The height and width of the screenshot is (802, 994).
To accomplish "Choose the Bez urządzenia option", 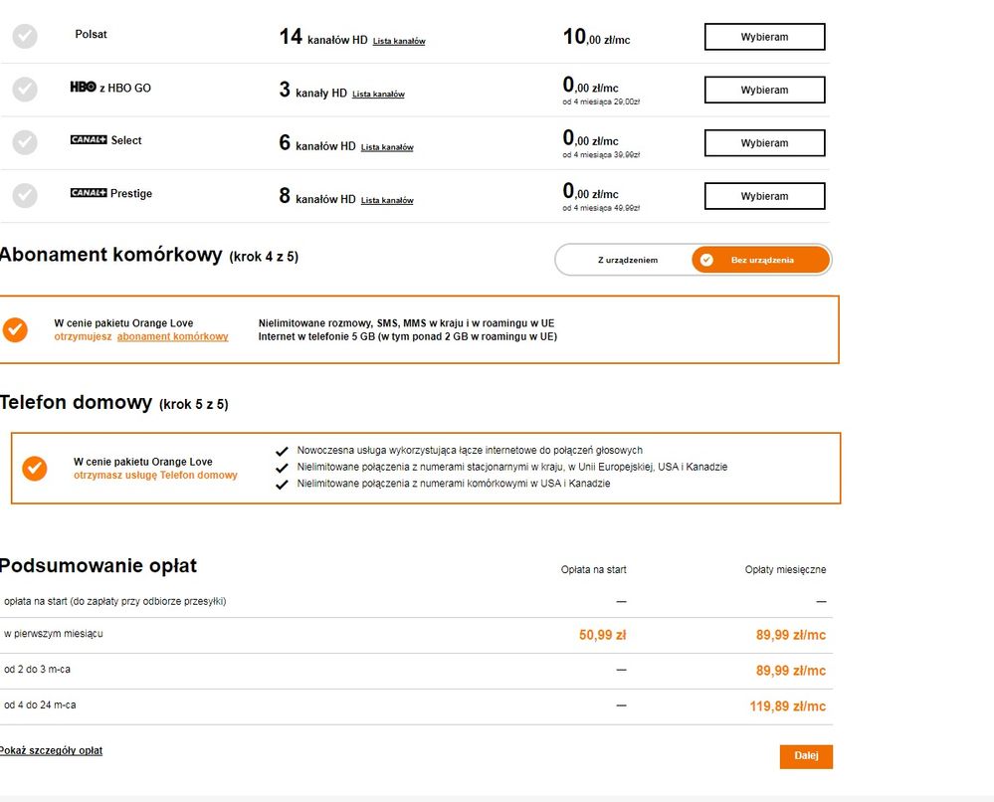I will tap(761, 260).
